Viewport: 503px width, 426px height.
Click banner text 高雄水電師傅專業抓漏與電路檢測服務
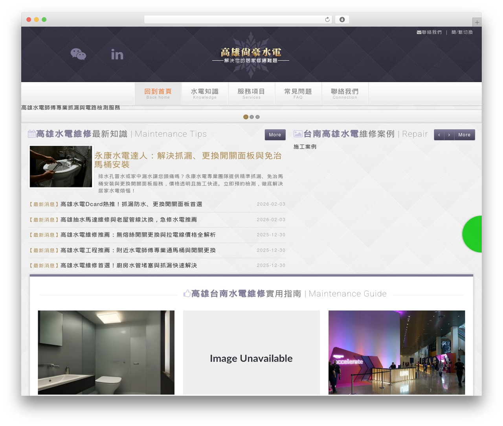71,107
